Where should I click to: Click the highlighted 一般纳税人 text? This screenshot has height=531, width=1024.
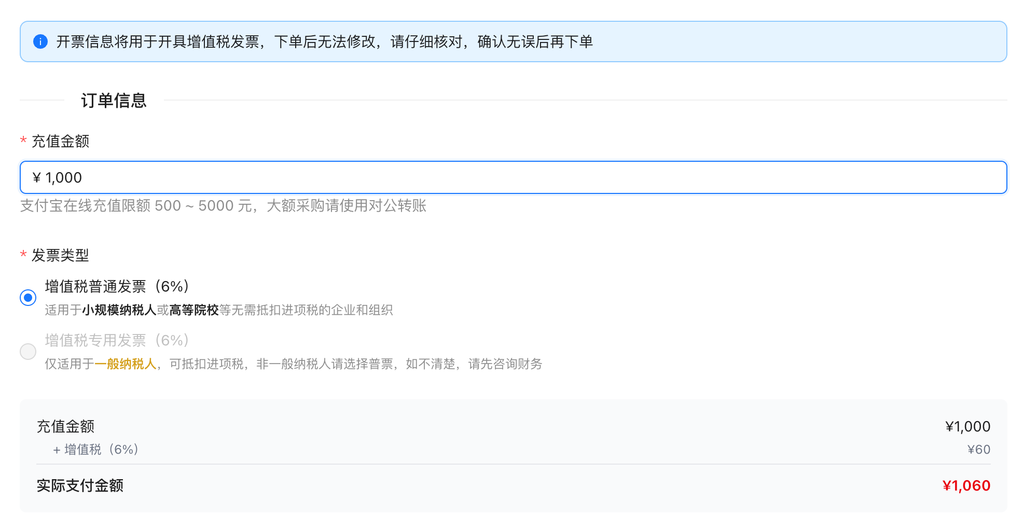(126, 364)
